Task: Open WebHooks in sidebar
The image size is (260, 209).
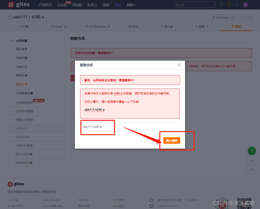Action: coord(23,137)
